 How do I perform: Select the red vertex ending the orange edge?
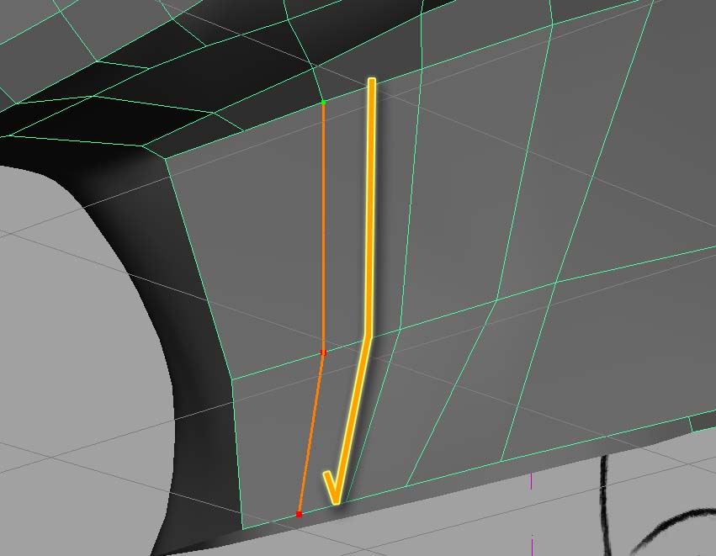299,515
